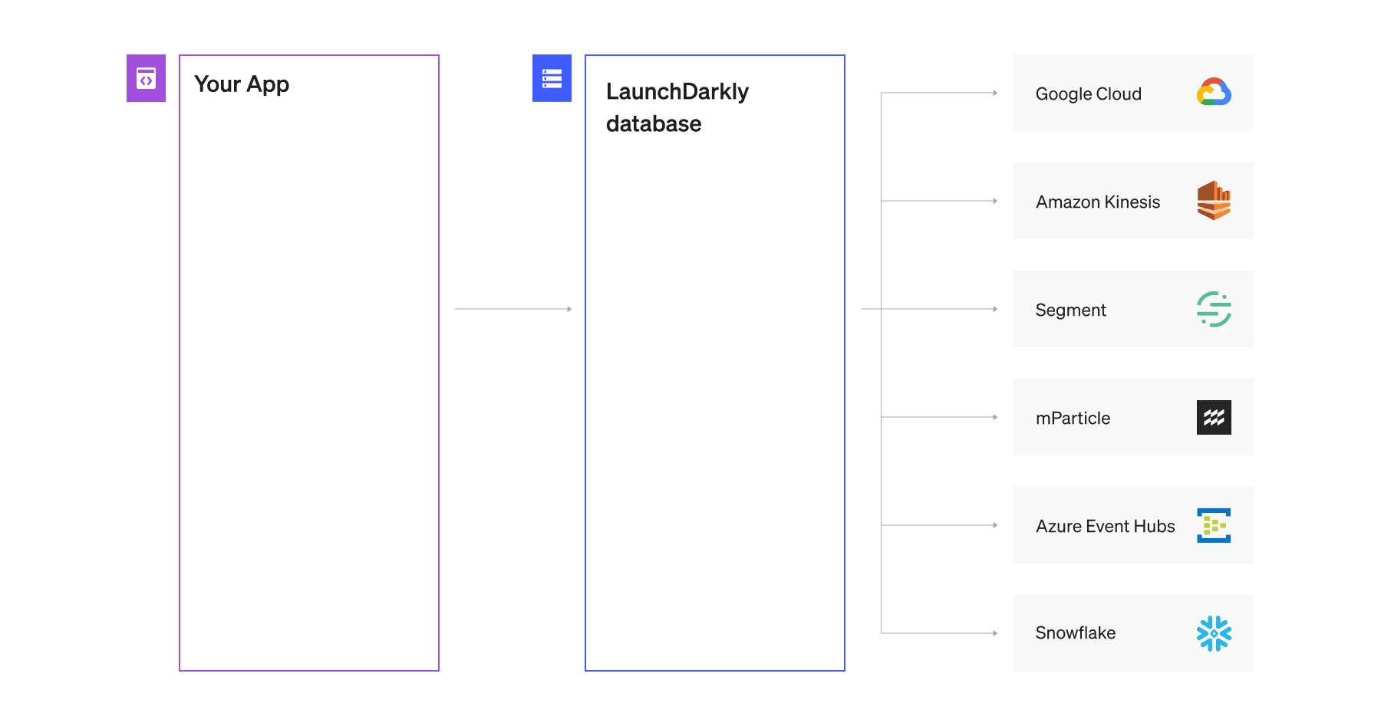Click the Snowflake destination label

(1075, 632)
